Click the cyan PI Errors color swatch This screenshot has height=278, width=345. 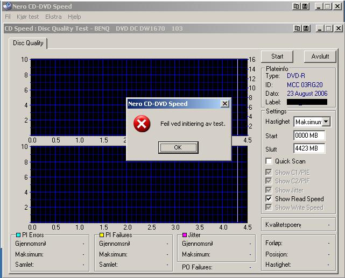click(18, 235)
